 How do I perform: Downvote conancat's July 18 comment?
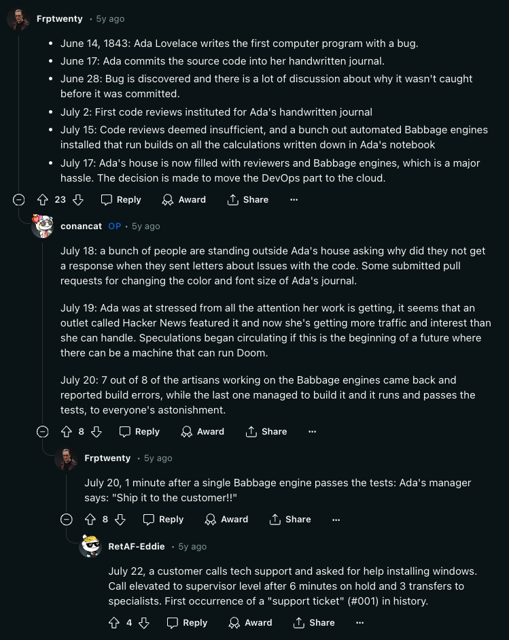[96, 431]
